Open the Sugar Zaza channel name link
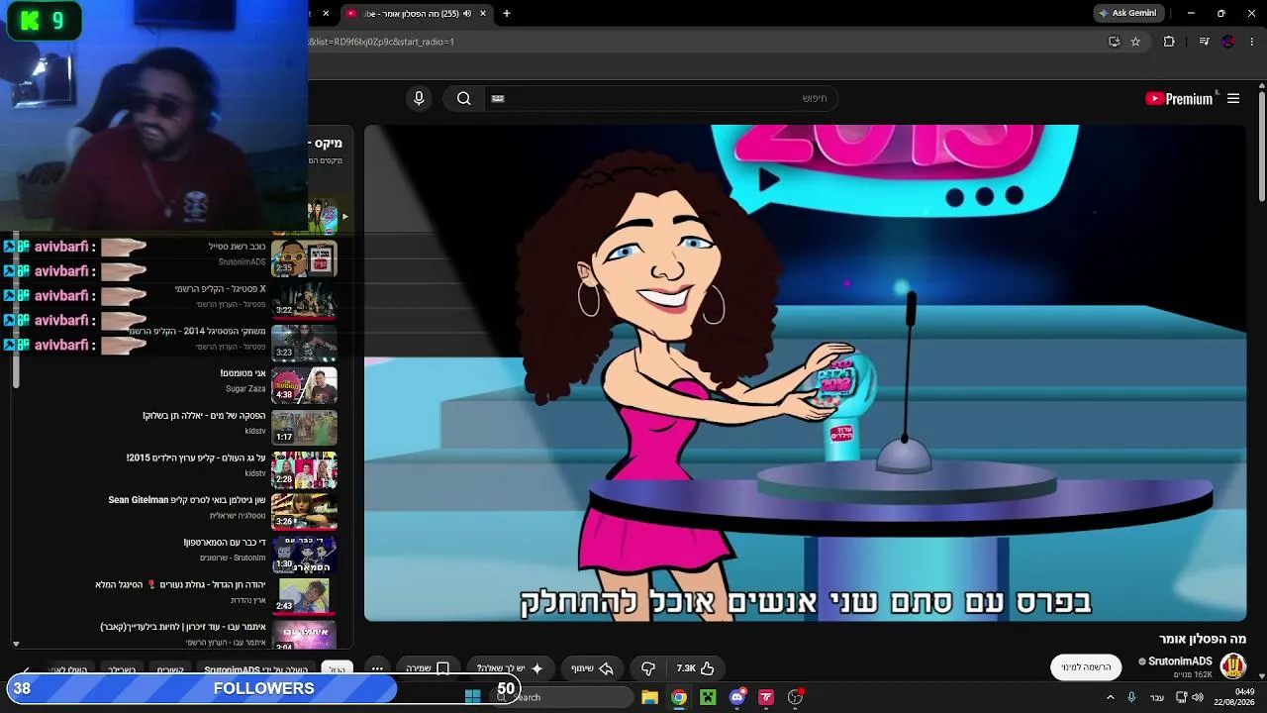This screenshot has height=713, width=1267. 245,389
